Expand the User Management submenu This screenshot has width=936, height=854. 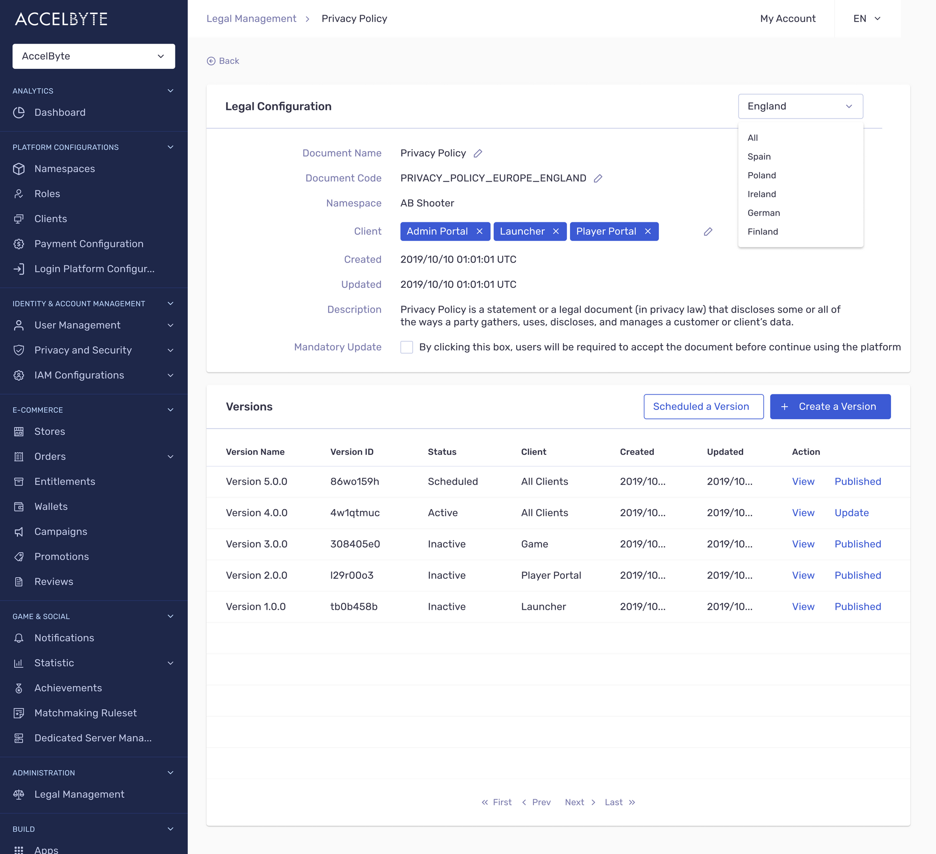(x=171, y=325)
